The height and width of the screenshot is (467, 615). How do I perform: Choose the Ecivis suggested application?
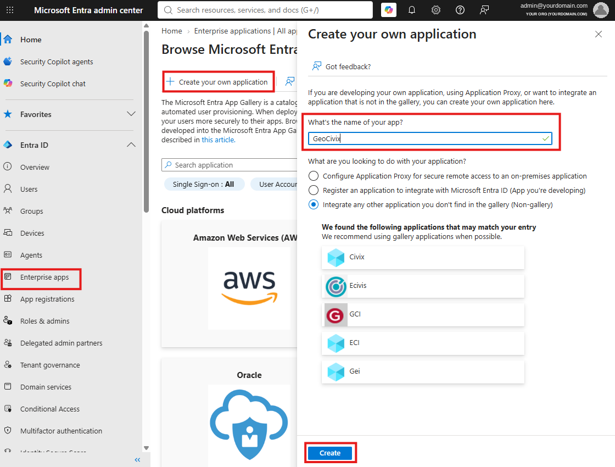pyautogui.click(x=423, y=286)
